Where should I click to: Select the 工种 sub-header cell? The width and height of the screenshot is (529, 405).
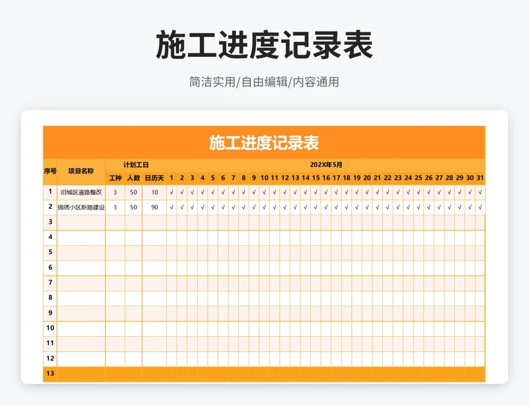[x=115, y=178]
